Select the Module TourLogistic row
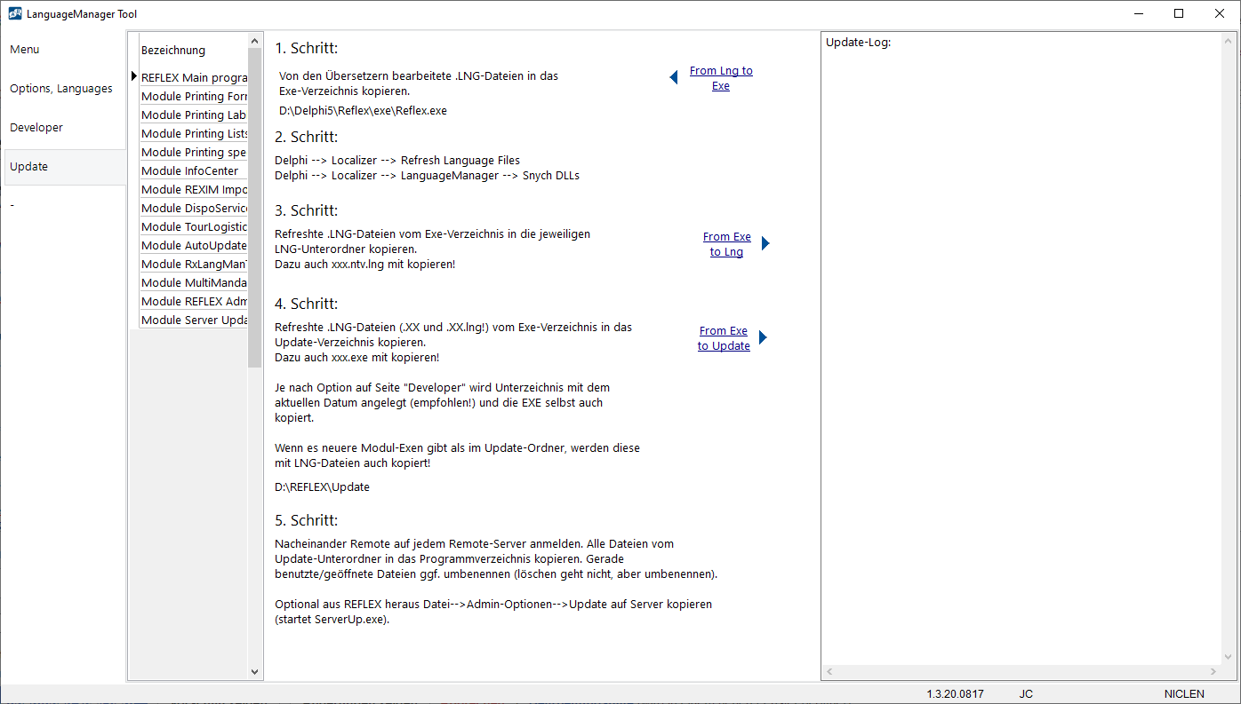 click(194, 227)
